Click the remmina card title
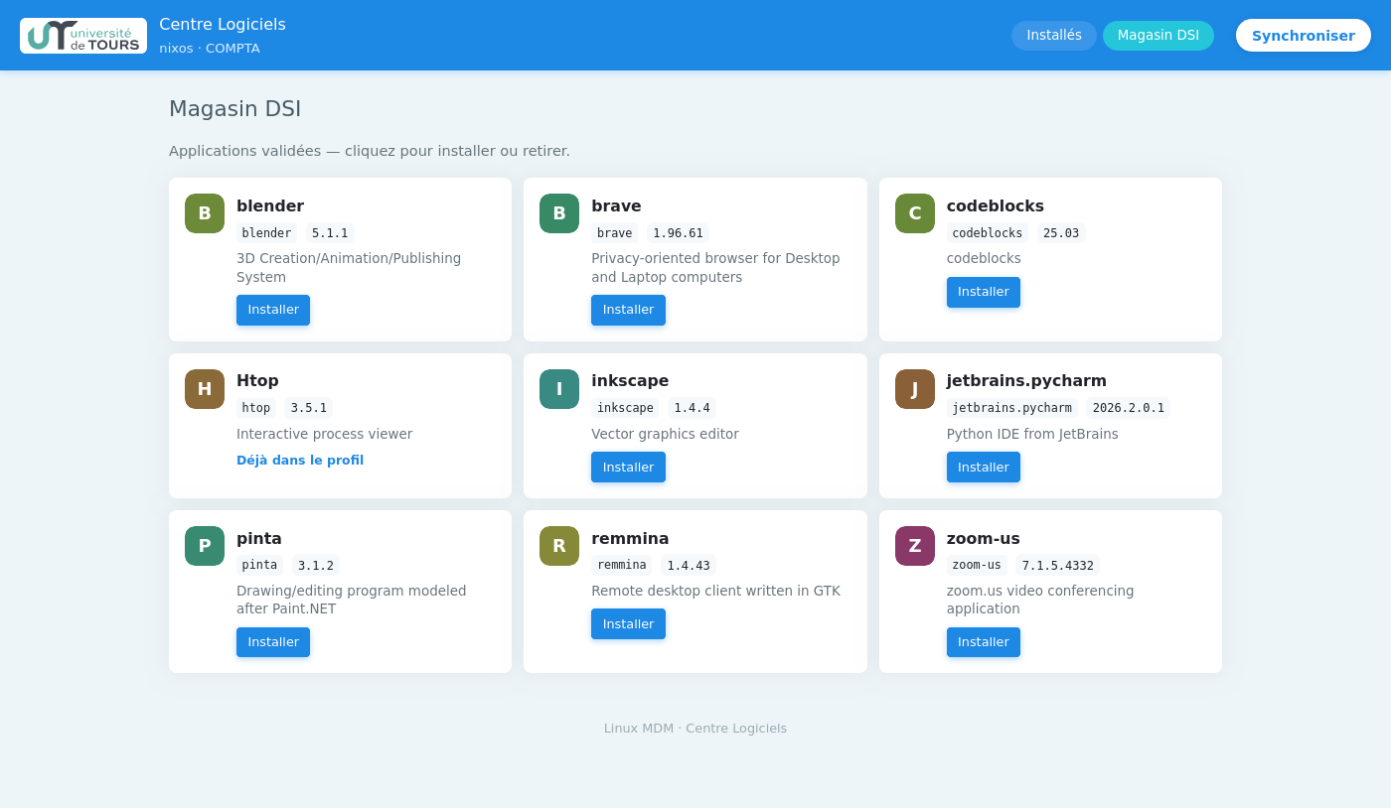 tap(630, 539)
